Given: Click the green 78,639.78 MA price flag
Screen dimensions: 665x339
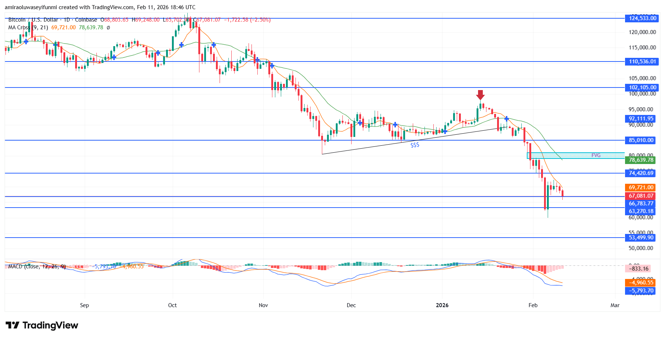Looking at the screenshot, I should pos(641,160).
